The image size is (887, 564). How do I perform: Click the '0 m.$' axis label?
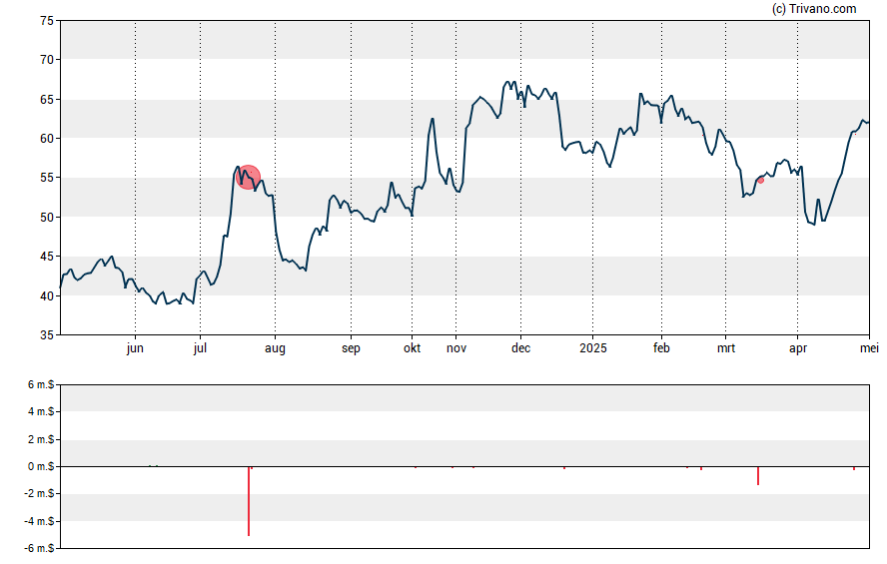(41, 466)
